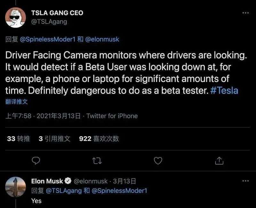
Task: Click the Twitter for iPhone source label
Action: point(112,116)
